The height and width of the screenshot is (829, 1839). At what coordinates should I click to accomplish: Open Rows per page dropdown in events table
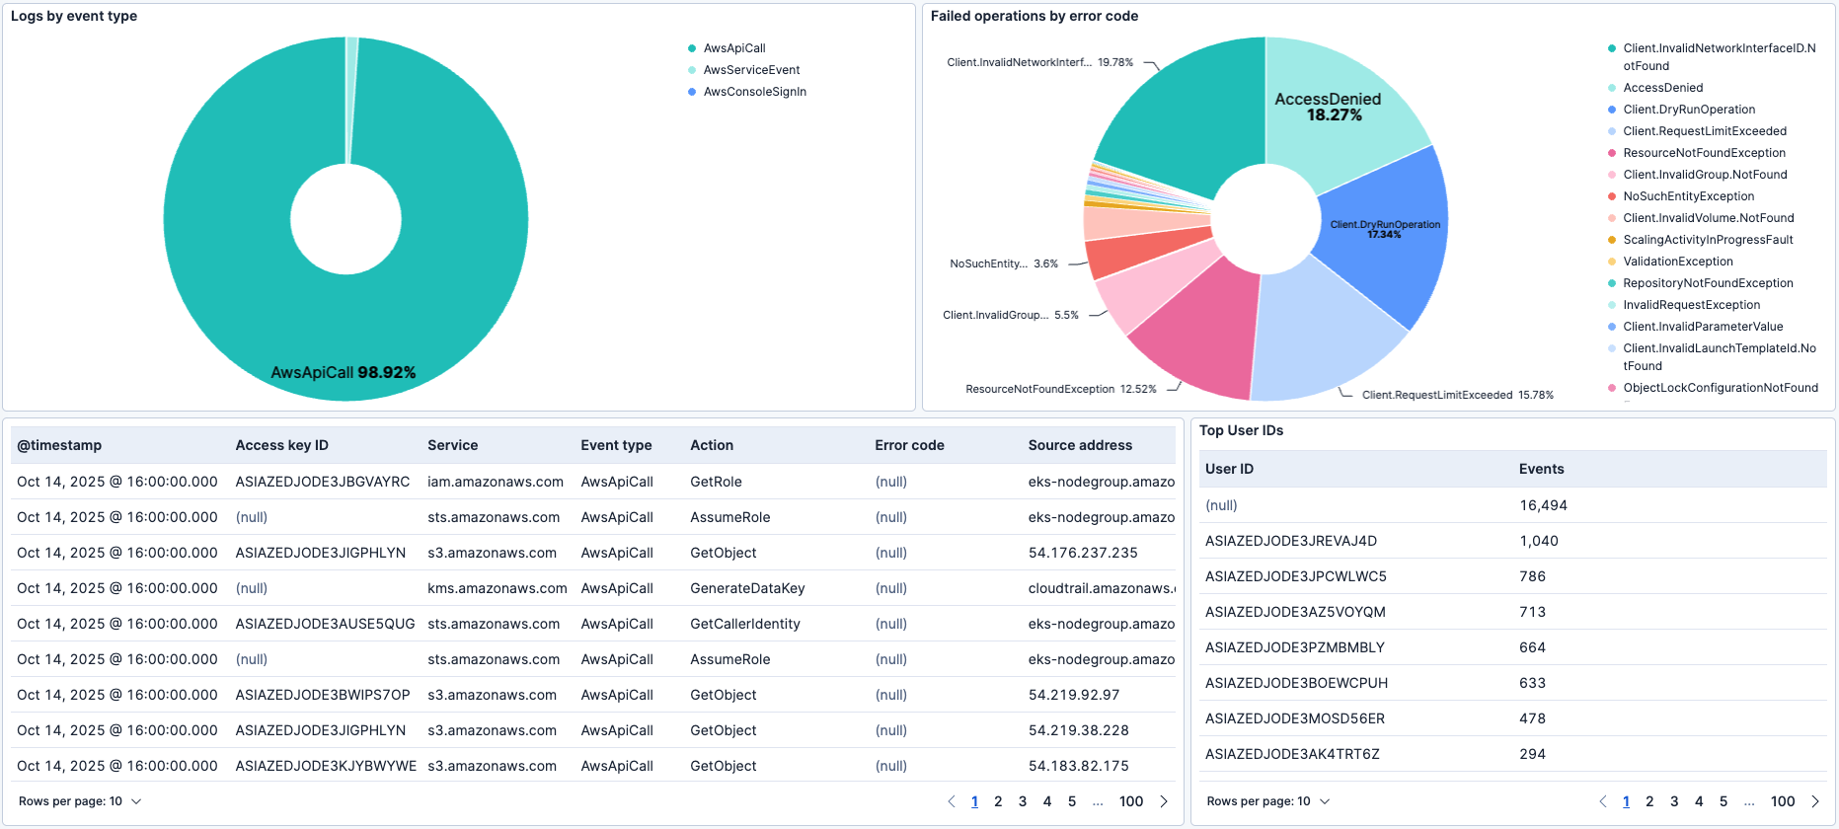(80, 801)
